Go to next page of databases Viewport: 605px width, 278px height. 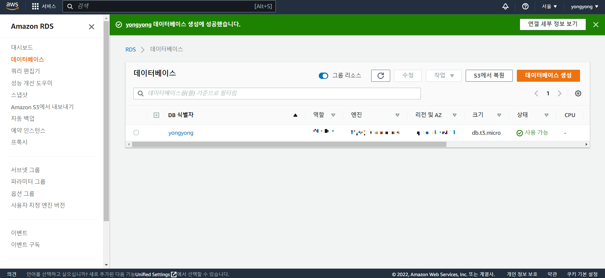[560, 93]
